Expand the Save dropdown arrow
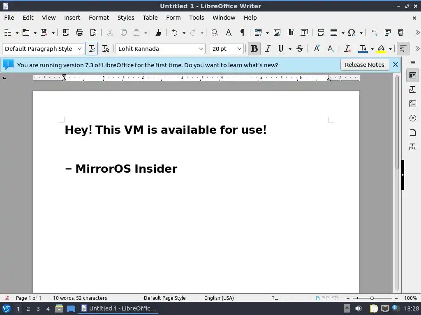This screenshot has width=421, height=315. coord(53,33)
